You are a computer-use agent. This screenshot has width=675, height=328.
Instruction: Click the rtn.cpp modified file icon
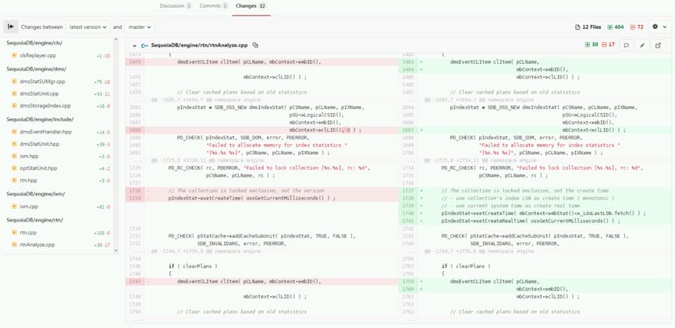pos(14,233)
